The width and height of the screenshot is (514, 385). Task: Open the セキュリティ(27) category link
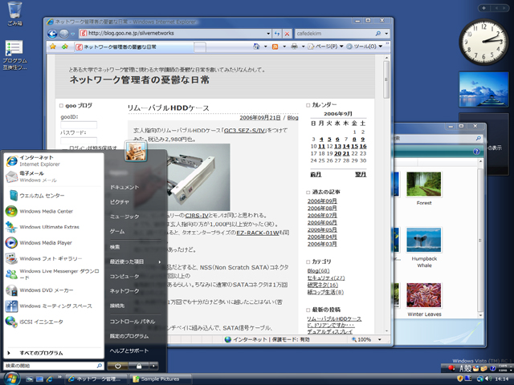(326, 278)
